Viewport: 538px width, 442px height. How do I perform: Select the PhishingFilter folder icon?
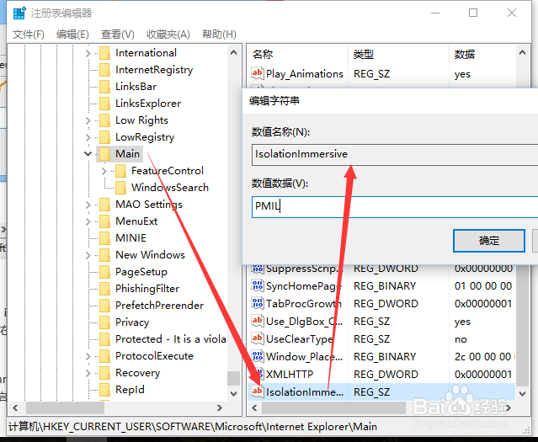104,289
